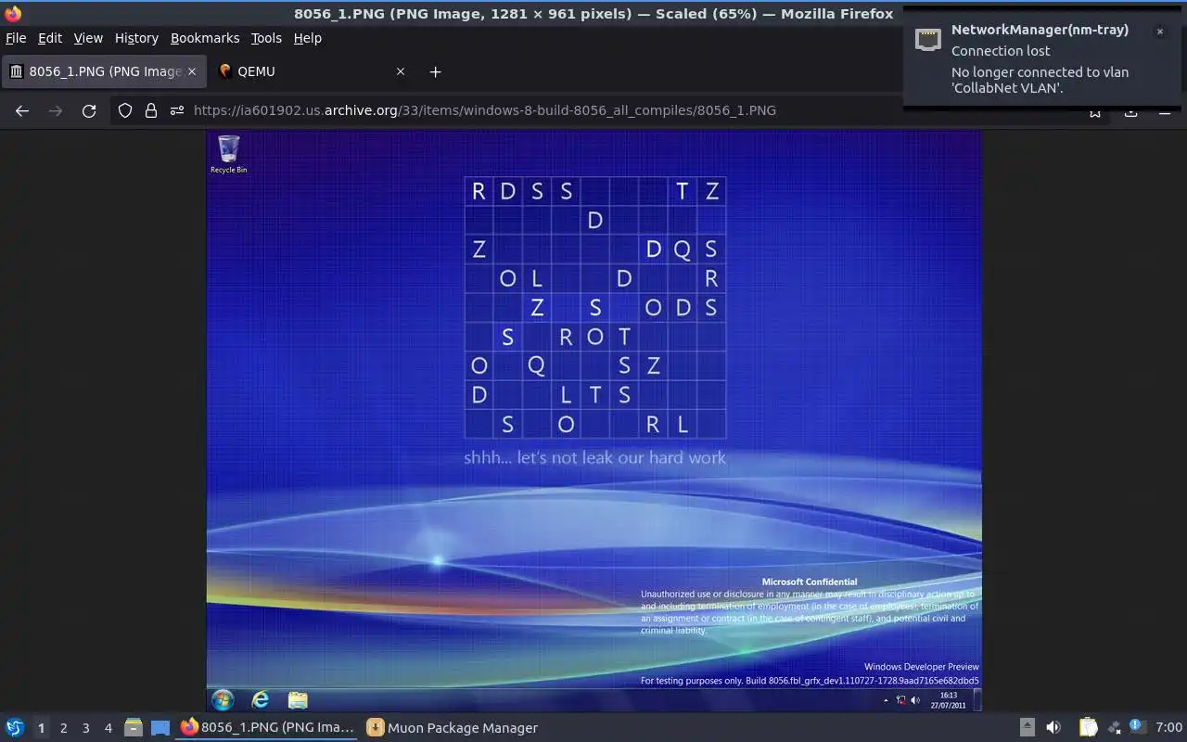
Task: Click the Windows tray volume icon in image
Action: tap(915, 700)
